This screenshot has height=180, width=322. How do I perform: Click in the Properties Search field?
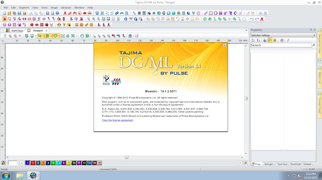(x=281, y=45)
